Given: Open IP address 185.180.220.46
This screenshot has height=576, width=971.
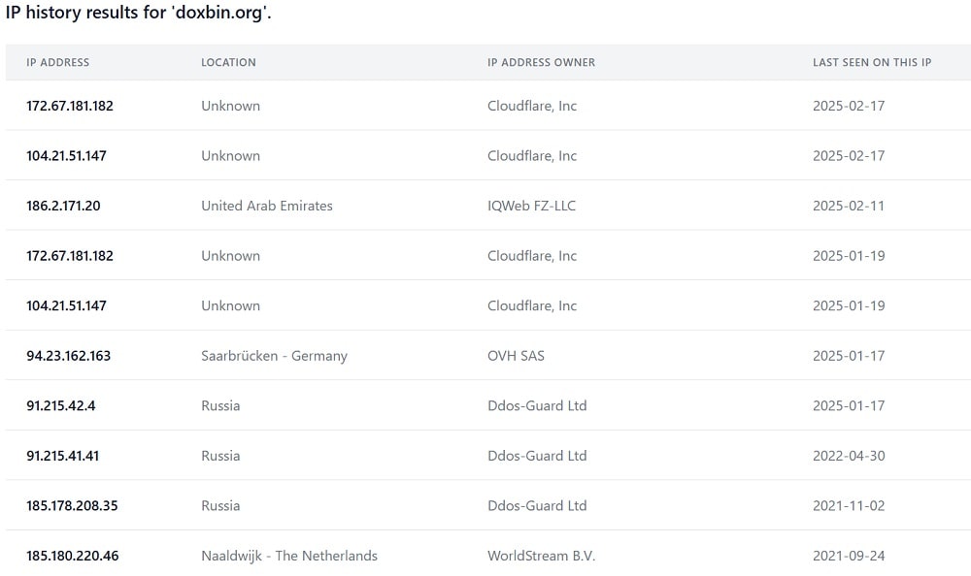Looking at the screenshot, I should coord(73,557).
